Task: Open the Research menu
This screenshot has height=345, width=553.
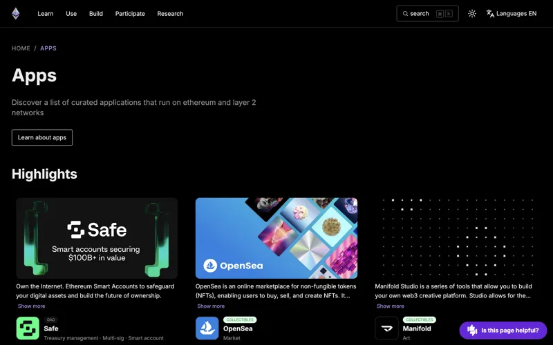Action: click(170, 14)
